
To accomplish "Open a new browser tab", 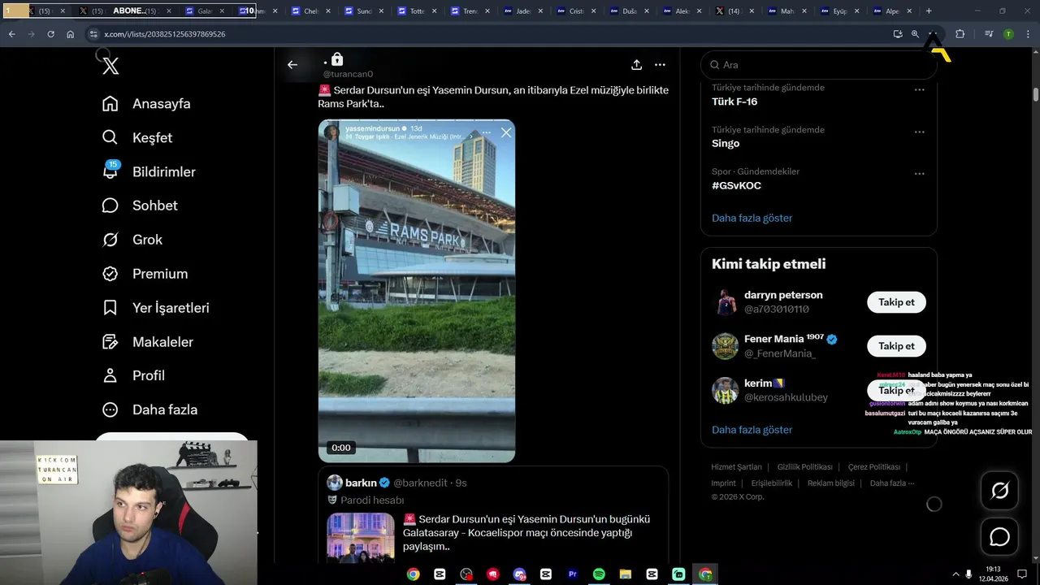I will click(x=929, y=11).
